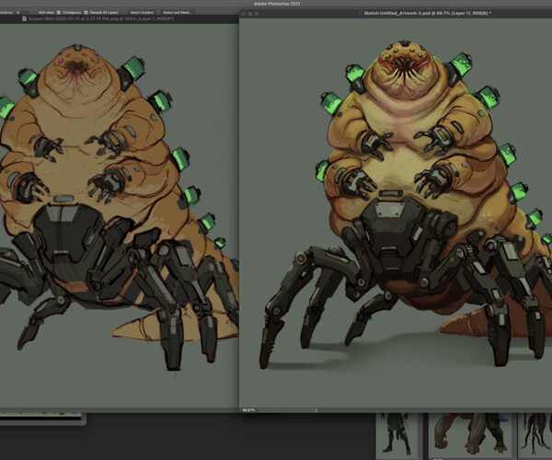The height and width of the screenshot is (460, 552).
Task: Open the muscular beast legs thumbnail
Action: click(472, 435)
